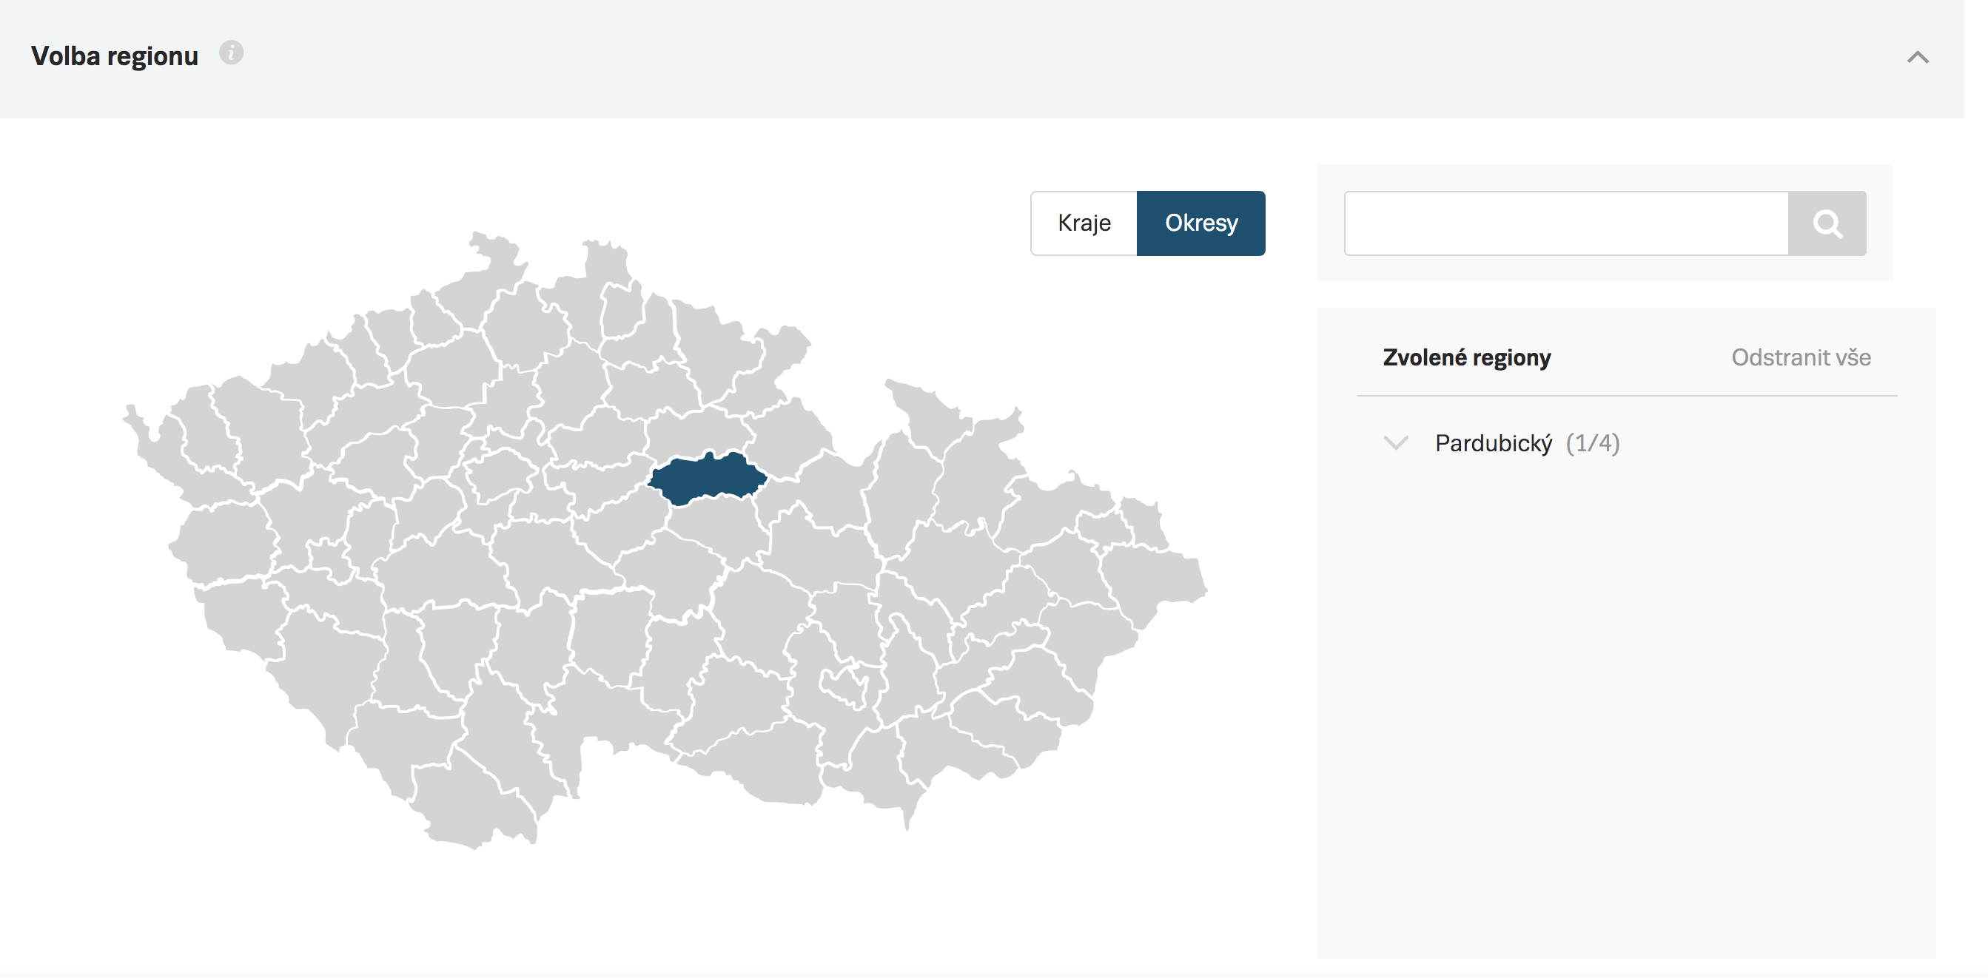Focus the region search field
This screenshot has height=978, width=1988.
coord(1566,223)
